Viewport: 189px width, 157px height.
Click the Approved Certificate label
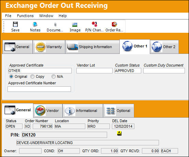[x=26, y=65]
